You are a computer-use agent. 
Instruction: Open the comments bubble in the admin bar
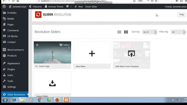pyautogui.click(x=69, y=7)
